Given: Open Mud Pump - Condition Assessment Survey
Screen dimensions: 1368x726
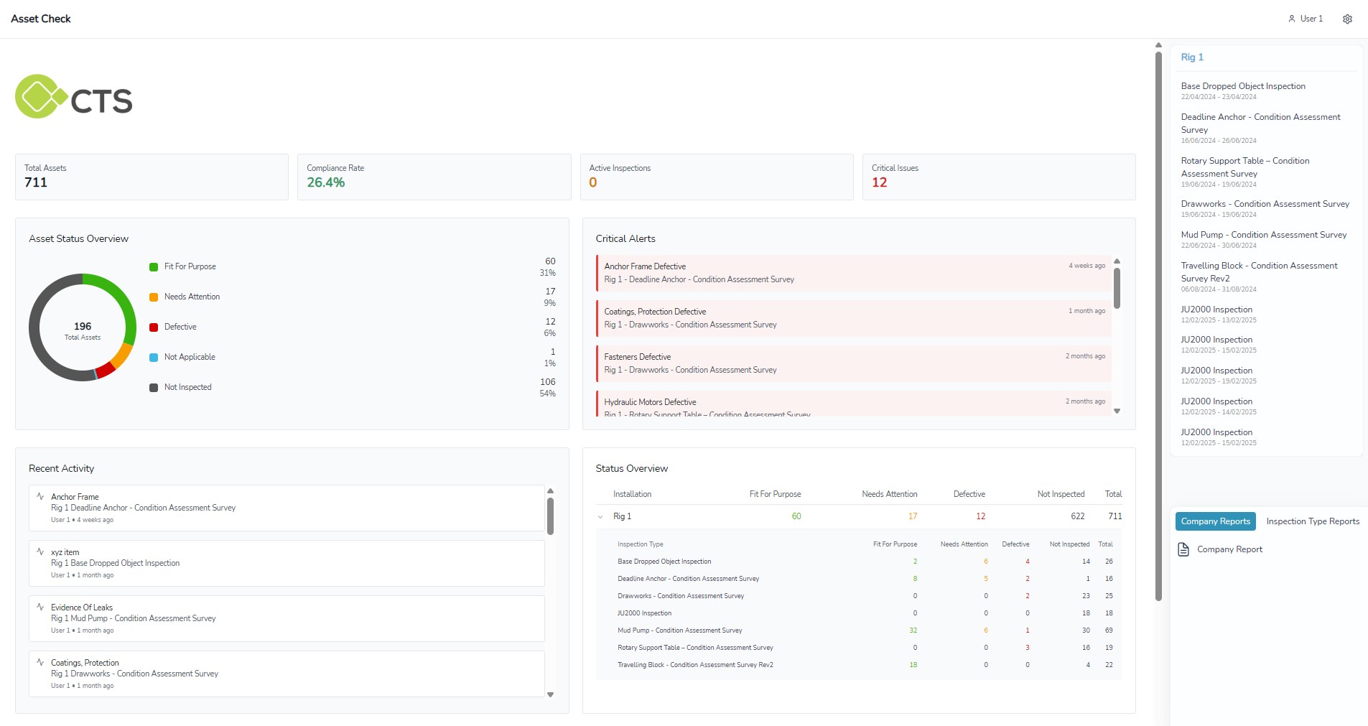Looking at the screenshot, I should pos(1263,235).
